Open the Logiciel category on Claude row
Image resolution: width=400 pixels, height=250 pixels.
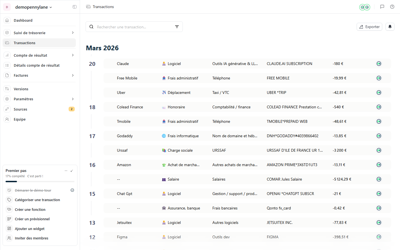[x=171, y=64]
